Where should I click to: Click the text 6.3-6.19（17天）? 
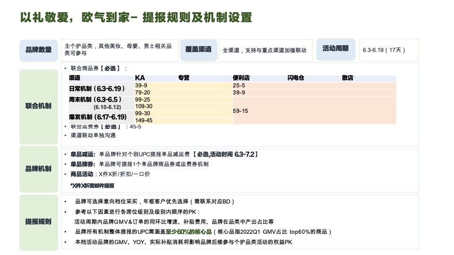point(384,50)
